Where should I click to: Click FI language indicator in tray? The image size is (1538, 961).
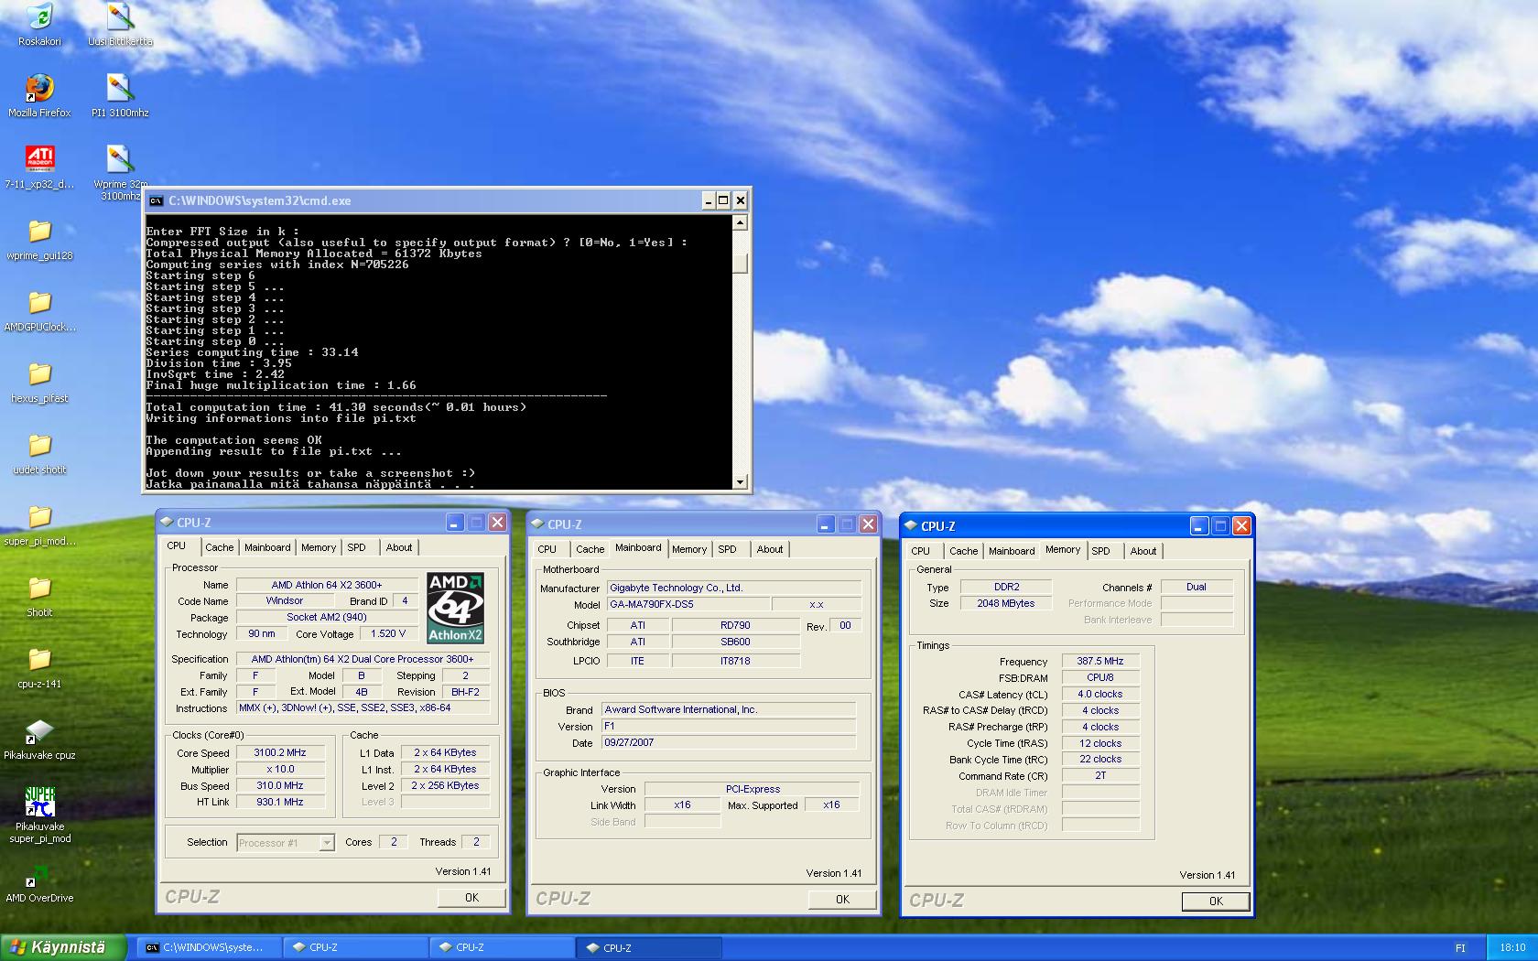[1460, 948]
